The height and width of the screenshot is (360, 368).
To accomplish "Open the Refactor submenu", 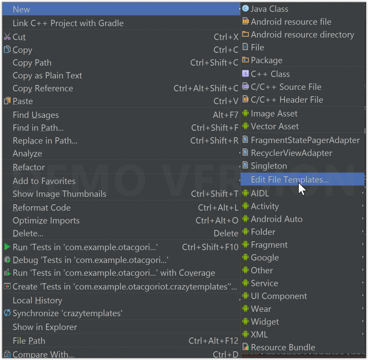I will pos(121,167).
